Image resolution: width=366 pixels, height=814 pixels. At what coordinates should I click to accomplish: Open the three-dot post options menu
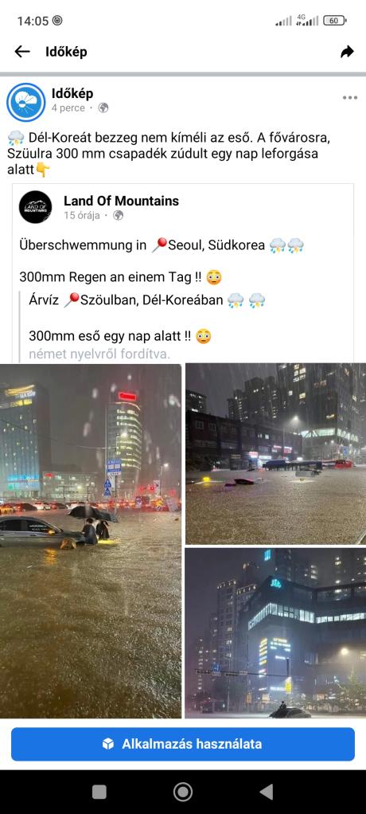[x=350, y=98]
